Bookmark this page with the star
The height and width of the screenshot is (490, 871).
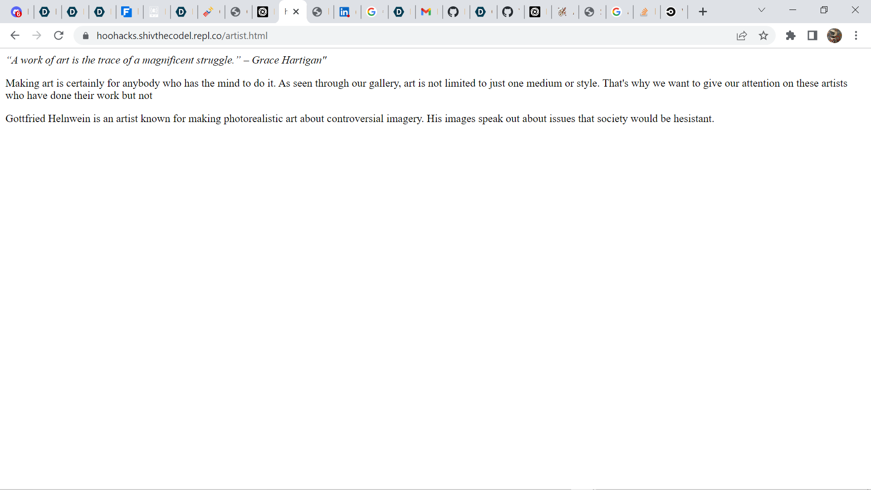763,35
